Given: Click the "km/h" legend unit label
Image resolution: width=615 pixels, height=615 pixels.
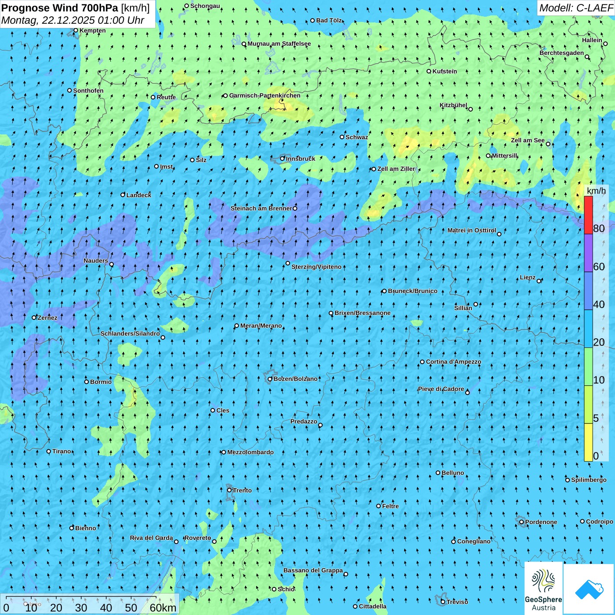Looking at the screenshot, I should tap(596, 190).
